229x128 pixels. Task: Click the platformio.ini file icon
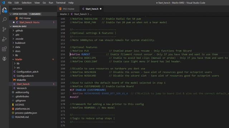click(x=13, y=109)
